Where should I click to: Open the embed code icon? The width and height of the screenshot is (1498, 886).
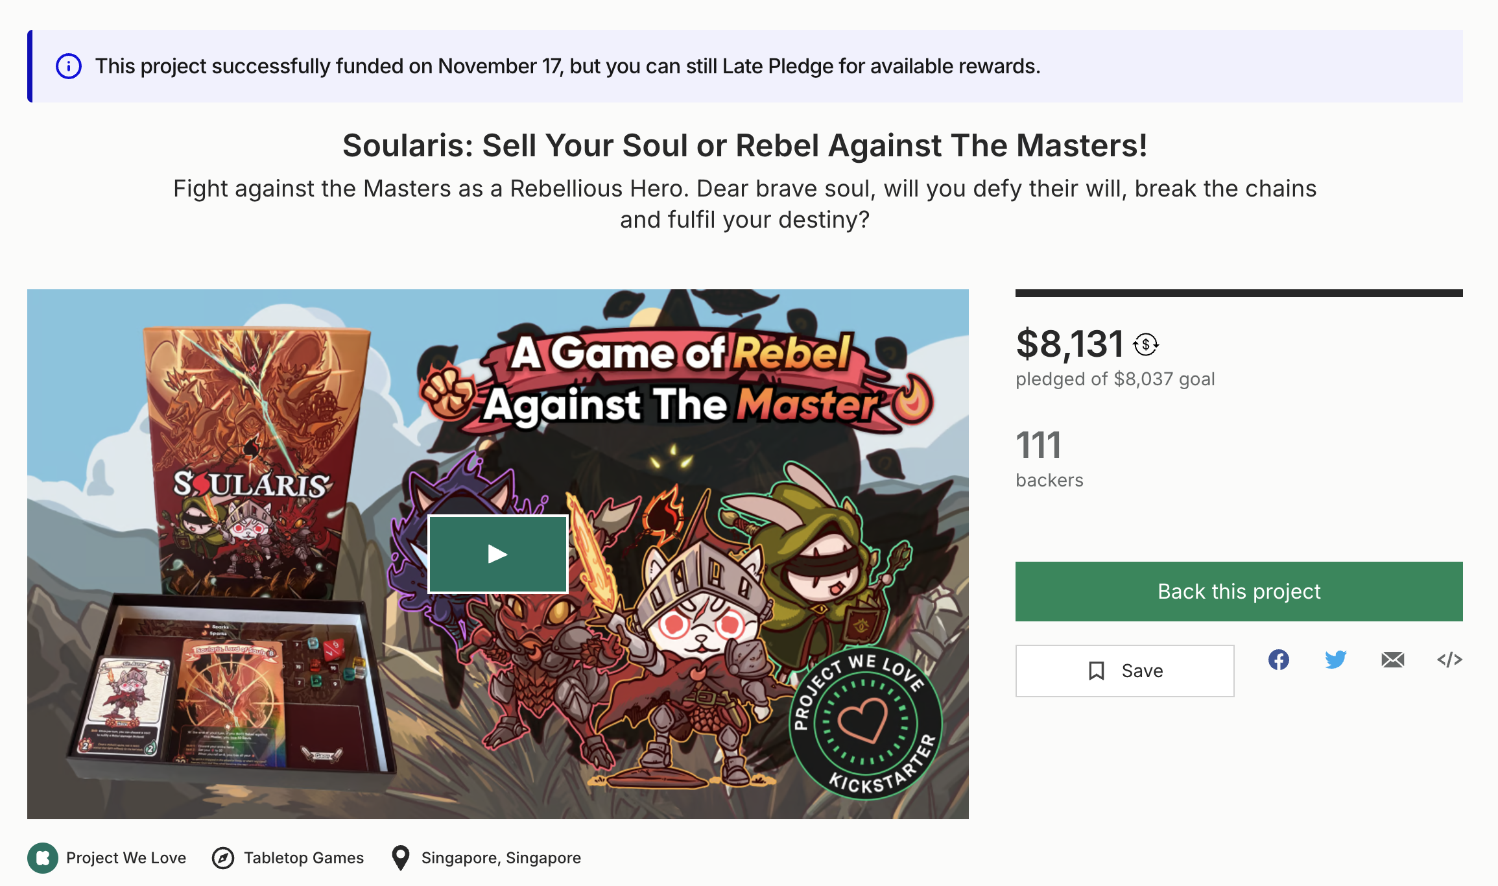coord(1449,660)
